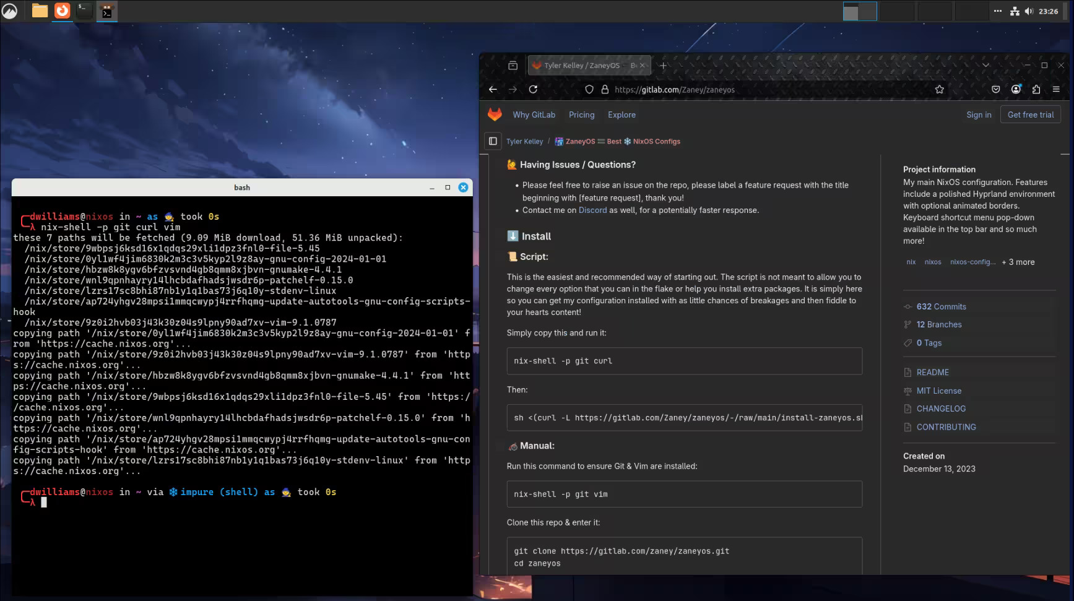This screenshot has height=601, width=1074.
Task: Click the GitLab fox logo
Action: coord(493,114)
